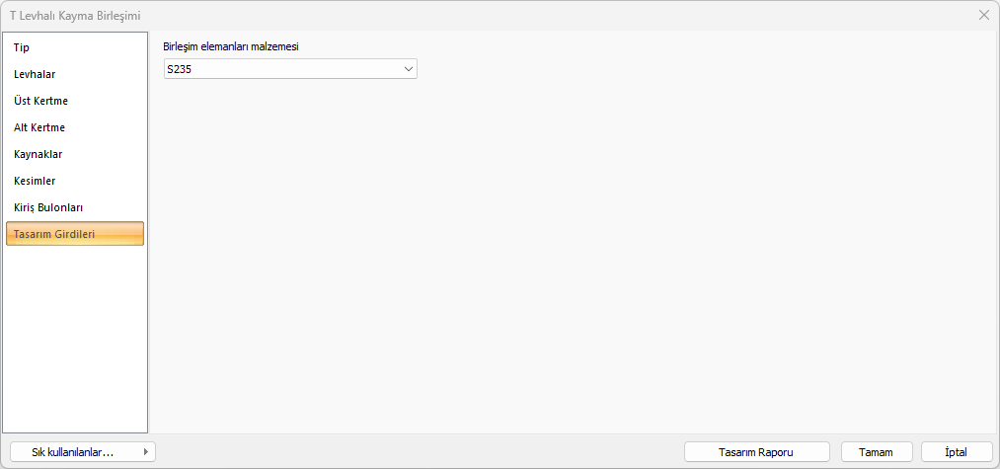Image resolution: width=1000 pixels, height=469 pixels.
Task: Cancel the dialog with İptal
Action: tap(956, 452)
